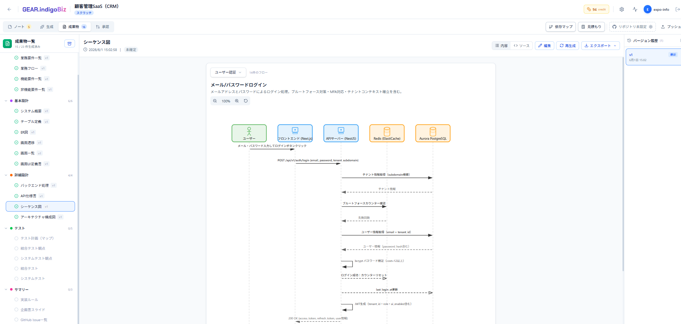
Task: Zoom out the diagram
Action: point(215,101)
